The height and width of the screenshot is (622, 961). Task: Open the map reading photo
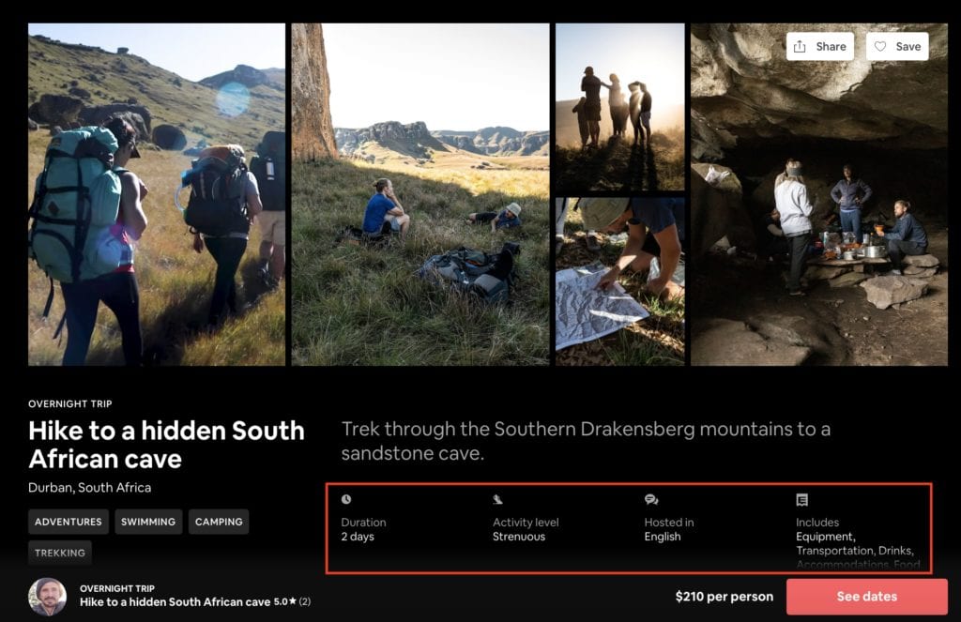pos(619,281)
